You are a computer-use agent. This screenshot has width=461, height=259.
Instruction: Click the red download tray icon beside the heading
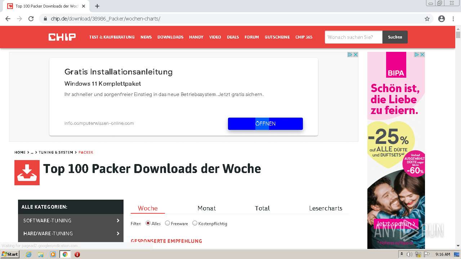27,173
